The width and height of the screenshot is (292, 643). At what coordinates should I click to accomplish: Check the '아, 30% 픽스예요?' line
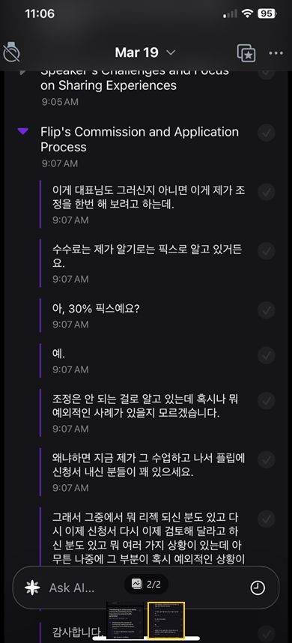(267, 310)
